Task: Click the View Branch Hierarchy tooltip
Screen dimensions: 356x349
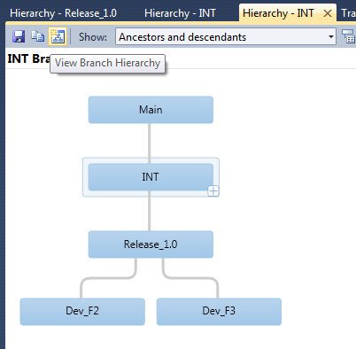Action: (107, 63)
